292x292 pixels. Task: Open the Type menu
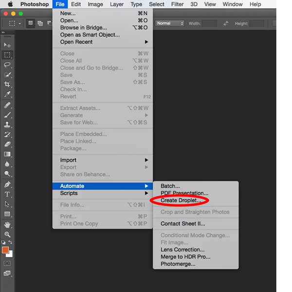[x=136, y=4]
